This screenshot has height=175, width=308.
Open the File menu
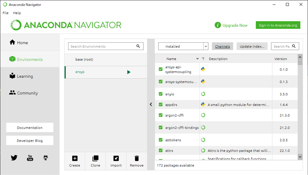[x=5, y=13]
